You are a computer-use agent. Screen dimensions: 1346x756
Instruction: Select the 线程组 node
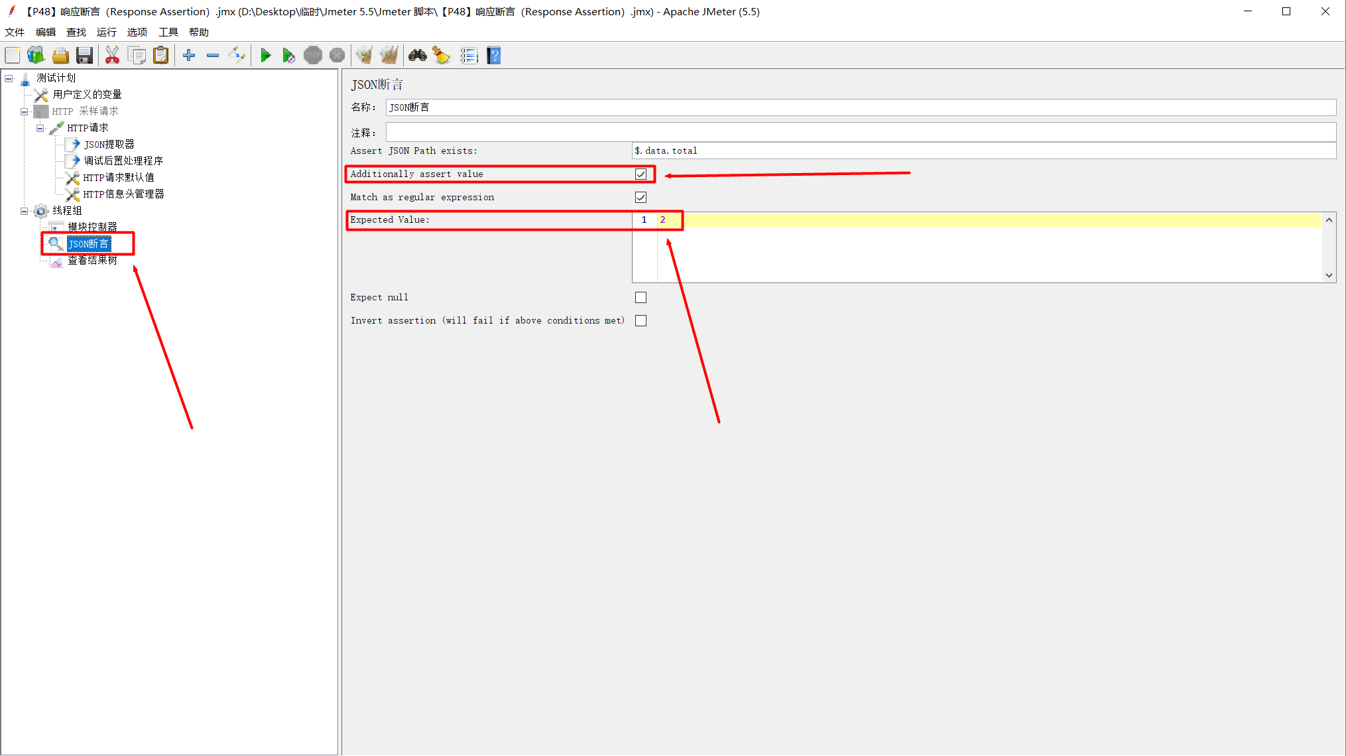[x=67, y=211]
